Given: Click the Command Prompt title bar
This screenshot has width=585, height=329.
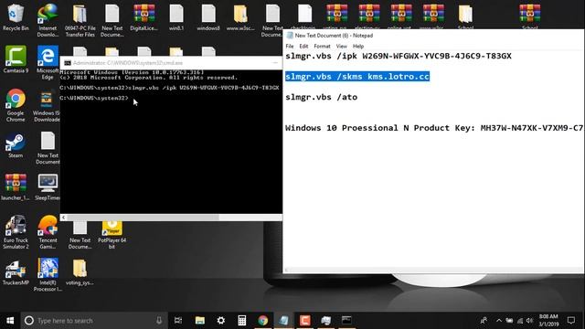Looking at the screenshot, I should click(x=171, y=63).
